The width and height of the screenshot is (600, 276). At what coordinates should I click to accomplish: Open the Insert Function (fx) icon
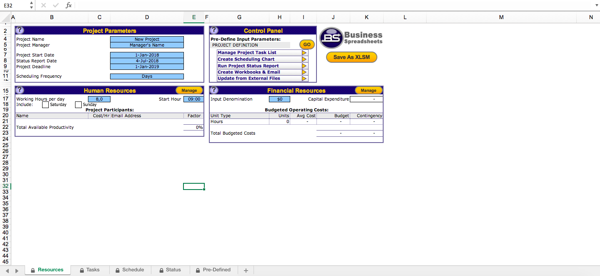click(x=68, y=5)
